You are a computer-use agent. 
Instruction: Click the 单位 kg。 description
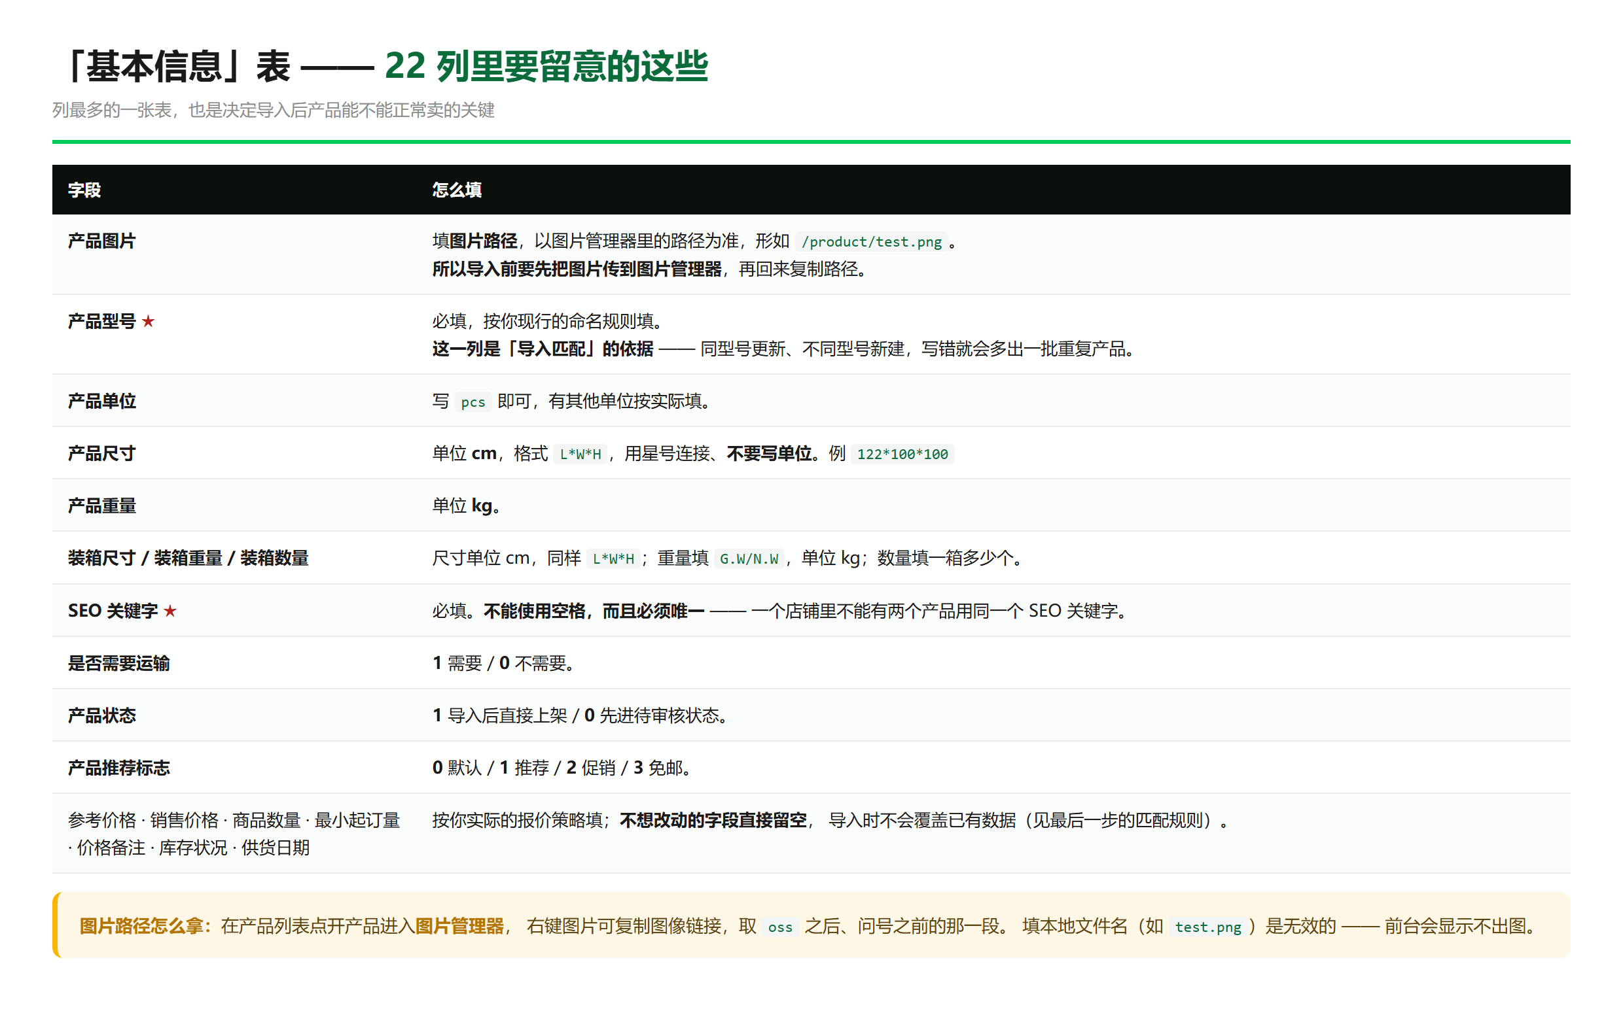coord(466,505)
